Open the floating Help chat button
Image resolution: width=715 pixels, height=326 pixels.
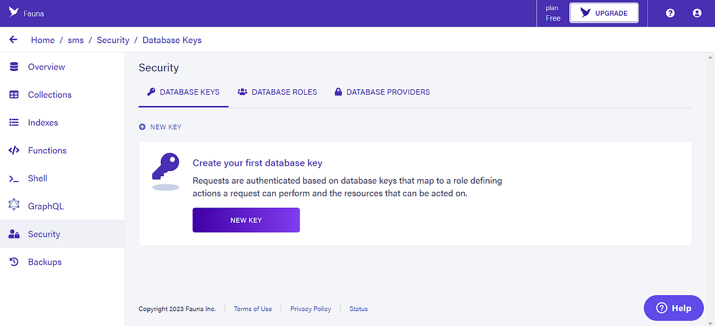click(x=674, y=308)
